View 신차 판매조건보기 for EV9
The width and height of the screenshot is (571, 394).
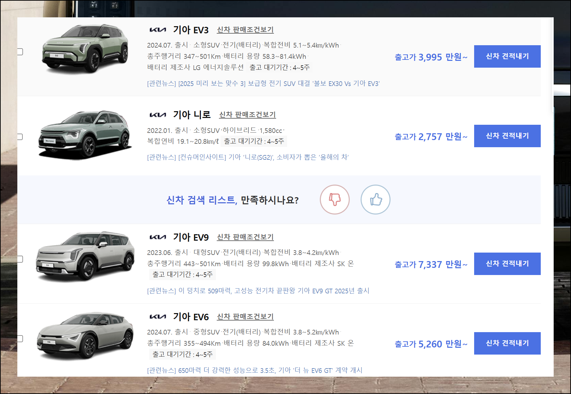245,237
